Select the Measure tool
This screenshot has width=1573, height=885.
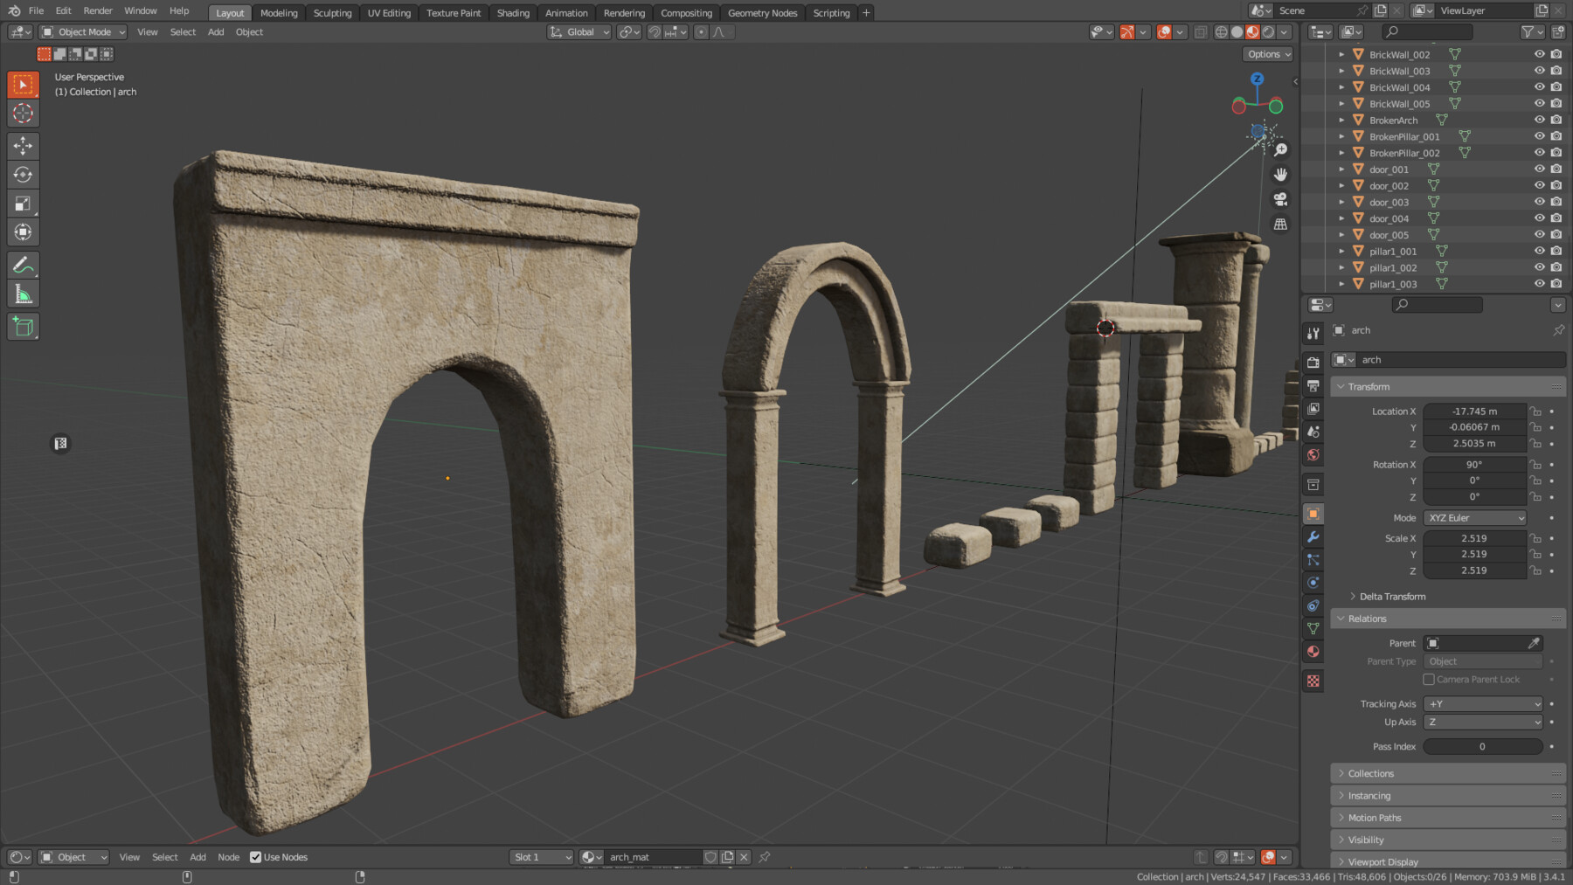click(x=23, y=294)
